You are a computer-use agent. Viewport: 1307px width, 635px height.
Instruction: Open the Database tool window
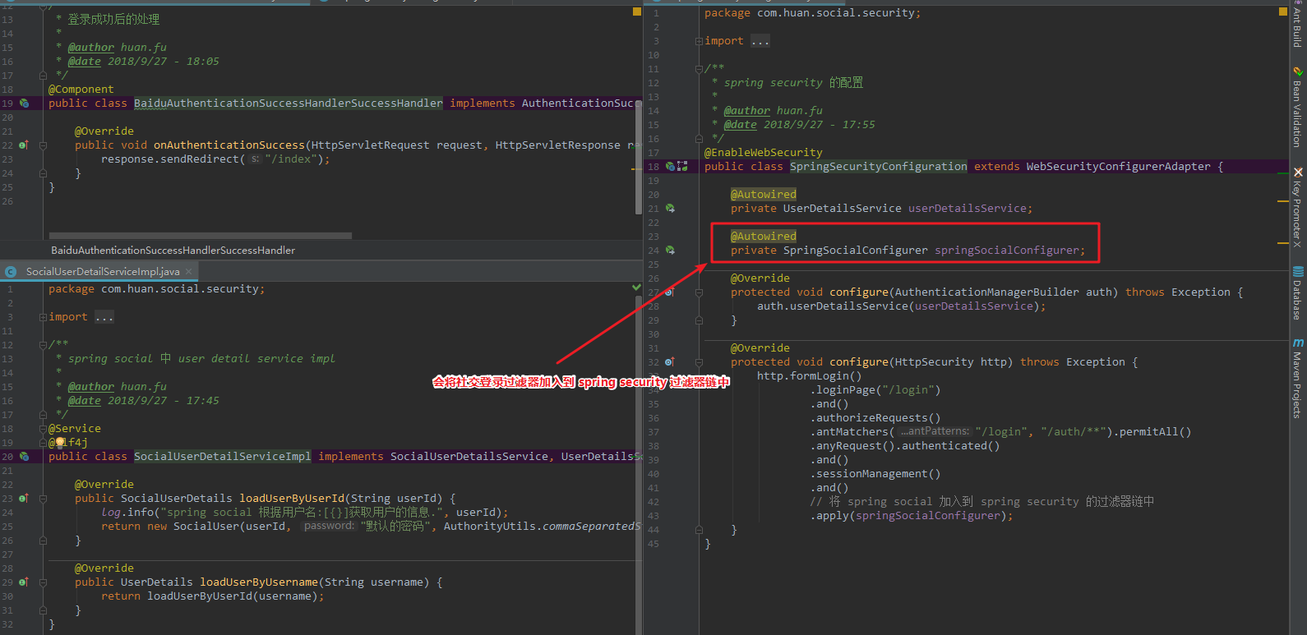point(1298,293)
